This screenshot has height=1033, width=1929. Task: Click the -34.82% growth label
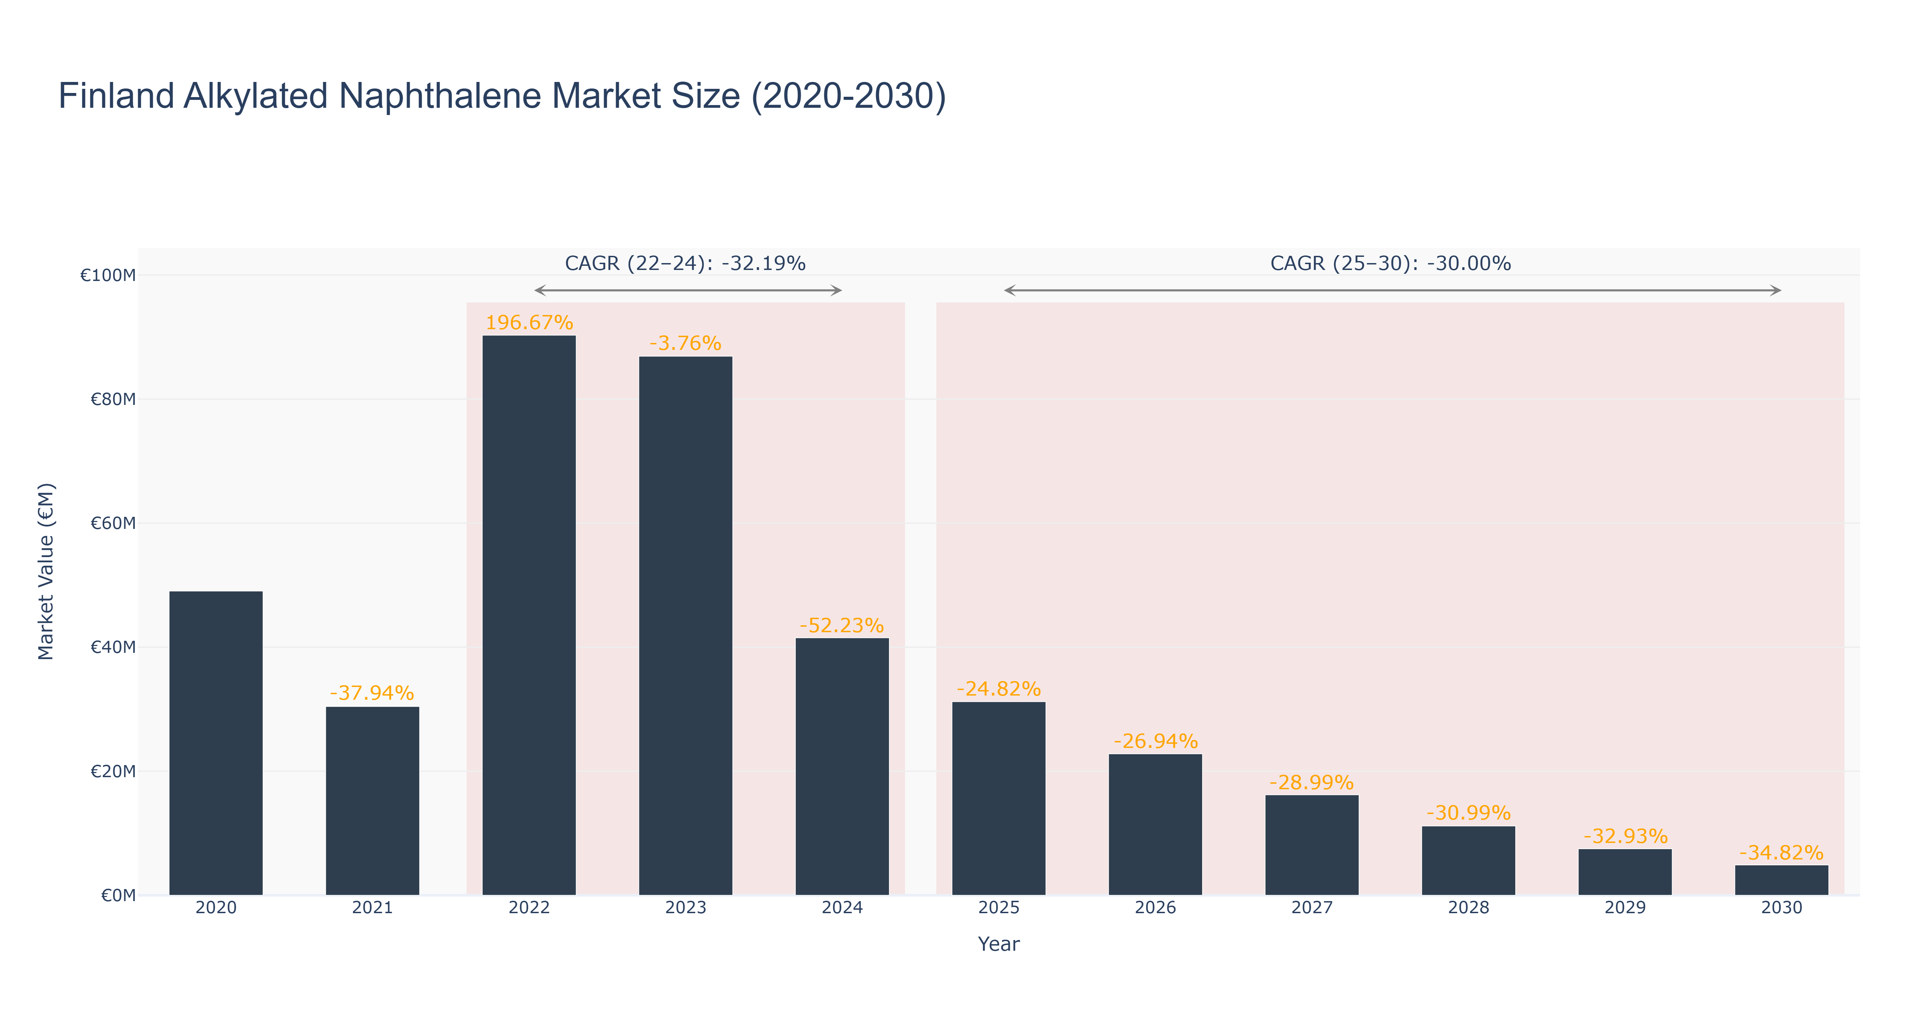[x=1781, y=853]
